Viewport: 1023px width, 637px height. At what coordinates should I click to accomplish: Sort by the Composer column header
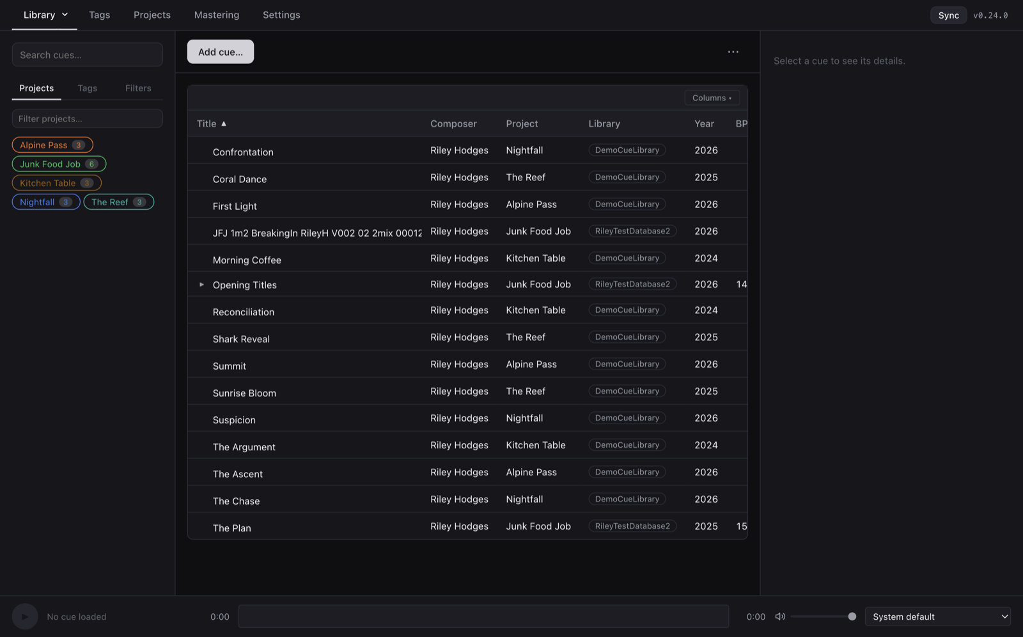(453, 123)
